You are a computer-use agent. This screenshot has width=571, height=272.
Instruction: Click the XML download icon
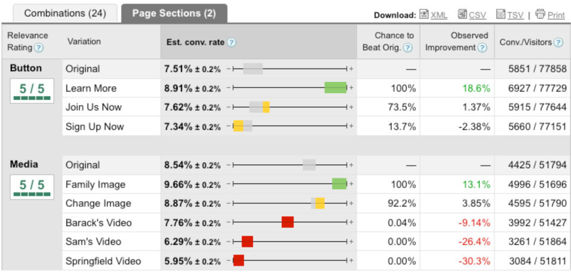click(424, 14)
